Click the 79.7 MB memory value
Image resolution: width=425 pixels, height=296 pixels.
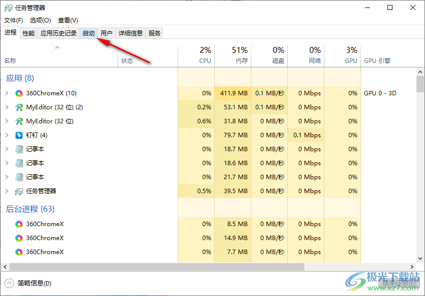coord(236,135)
